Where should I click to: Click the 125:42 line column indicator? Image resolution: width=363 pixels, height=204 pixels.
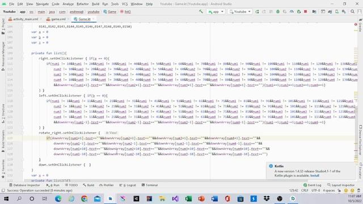pyautogui.click(x=294, y=190)
